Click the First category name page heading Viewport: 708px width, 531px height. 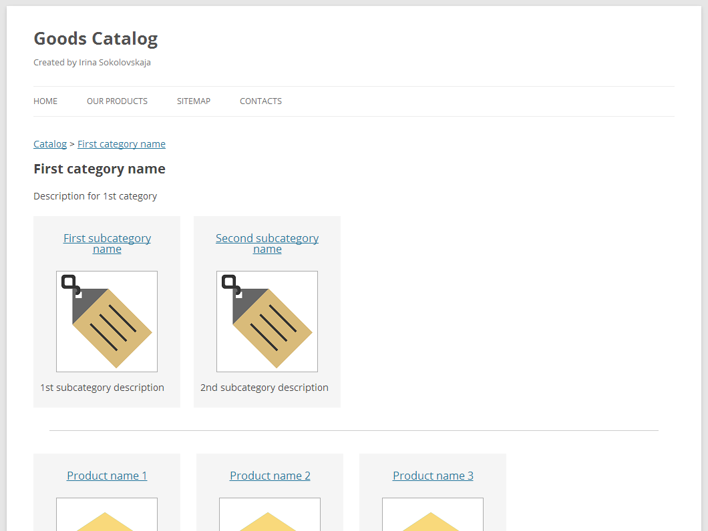100,169
